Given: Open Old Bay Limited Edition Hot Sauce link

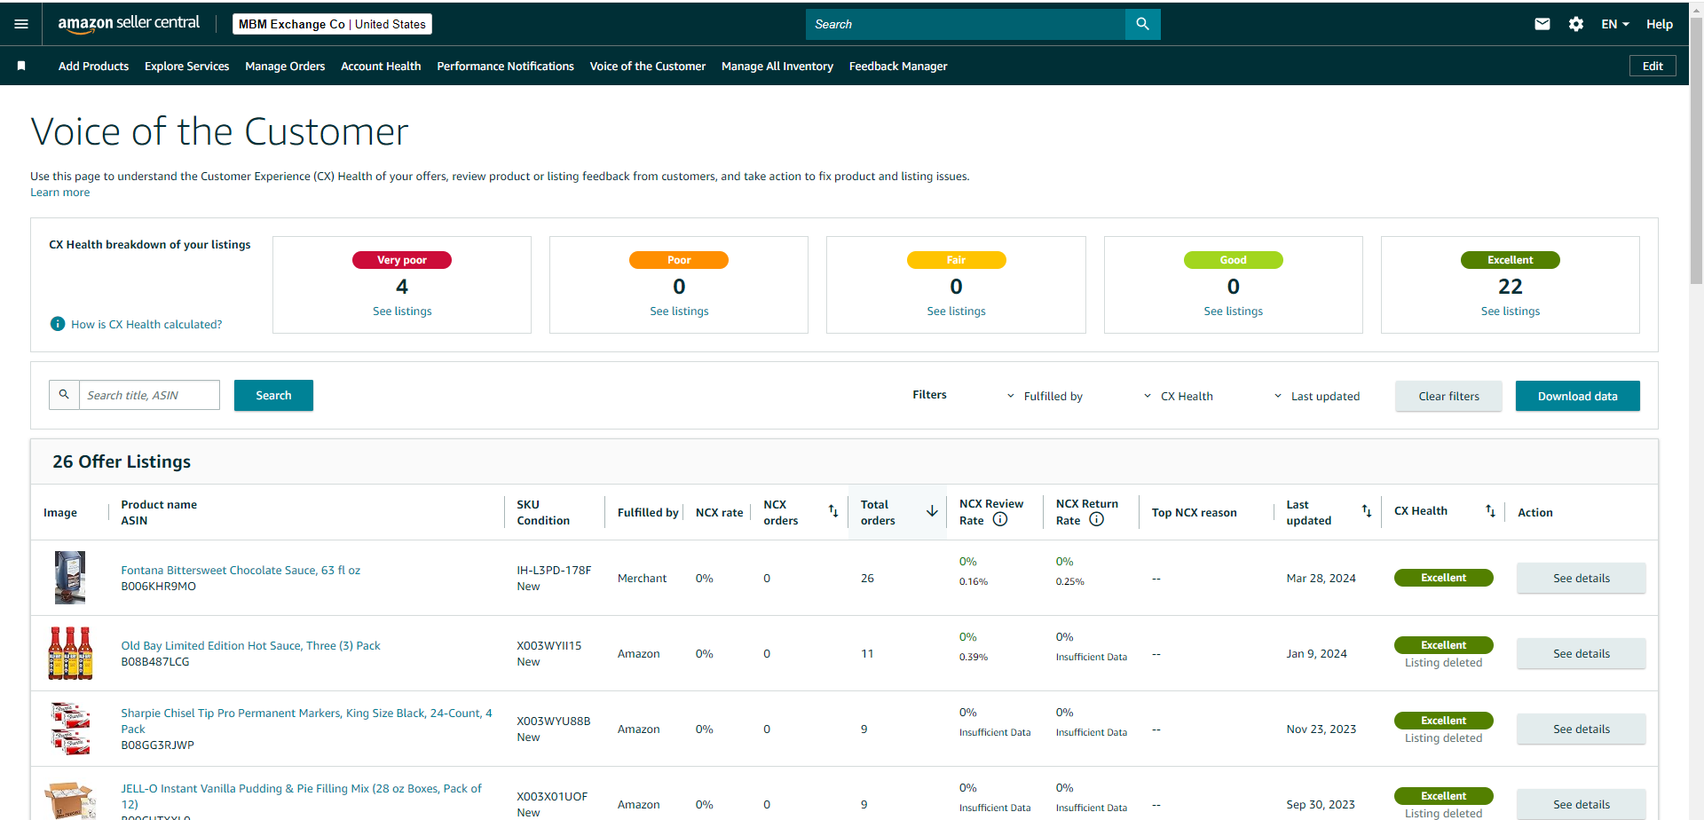Looking at the screenshot, I should pyautogui.click(x=250, y=645).
